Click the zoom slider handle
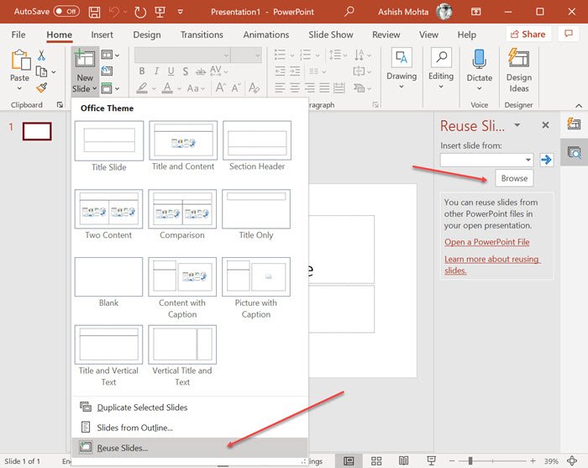The image size is (588, 468). point(470,461)
